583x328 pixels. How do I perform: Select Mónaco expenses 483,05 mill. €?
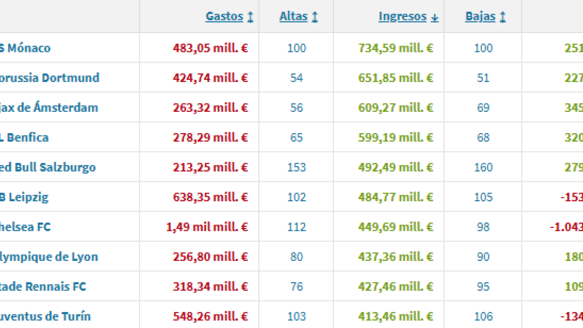point(210,48)
